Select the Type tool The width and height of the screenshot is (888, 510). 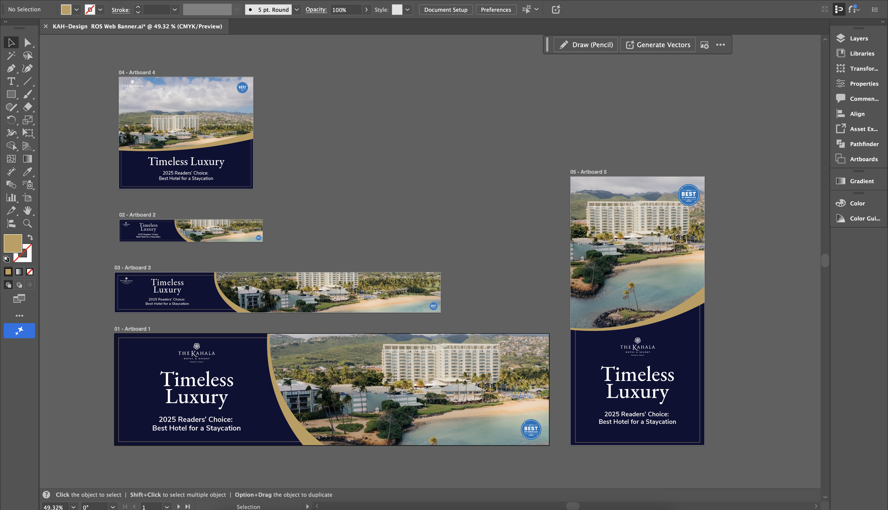click(x=11, y=81)
